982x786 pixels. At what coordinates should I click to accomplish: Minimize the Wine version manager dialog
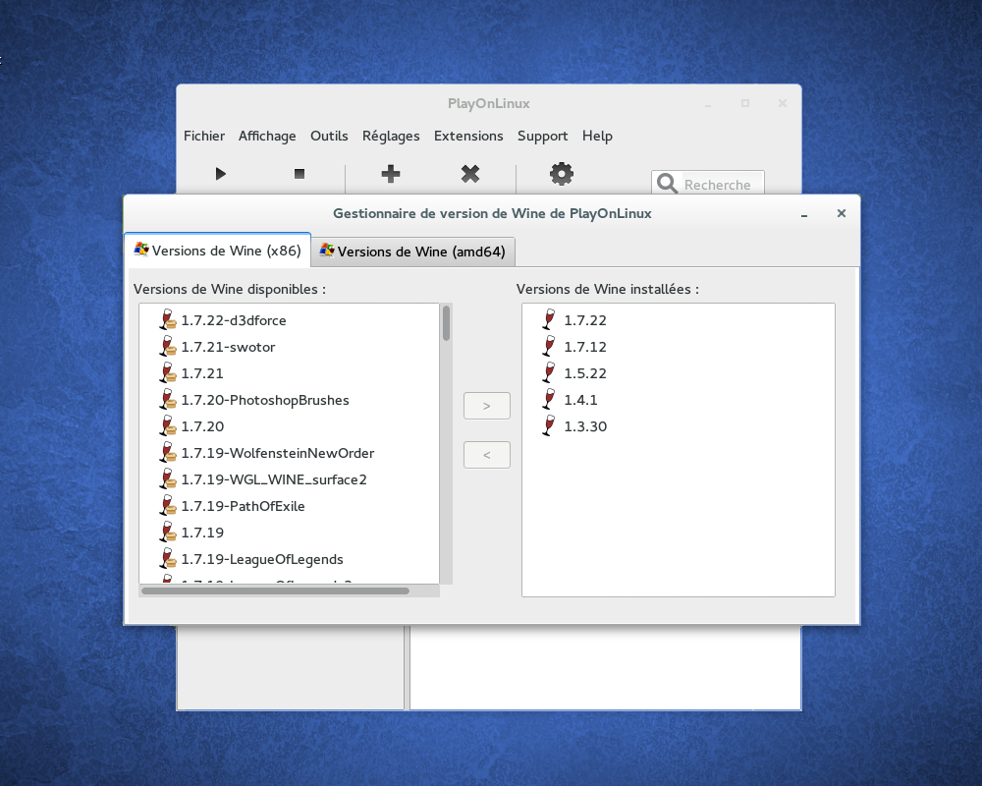pyautogui.click(x=804, y=214)
